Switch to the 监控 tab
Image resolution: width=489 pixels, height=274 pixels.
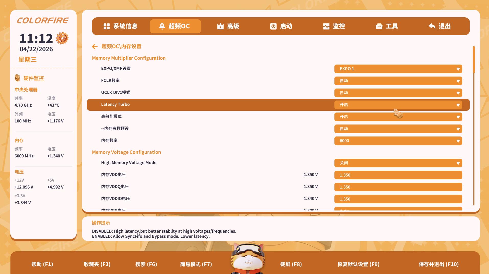click(335, 26)
